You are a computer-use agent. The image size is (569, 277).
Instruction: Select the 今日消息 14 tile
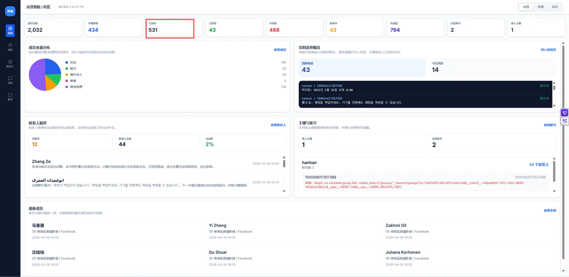click(492, 67)
